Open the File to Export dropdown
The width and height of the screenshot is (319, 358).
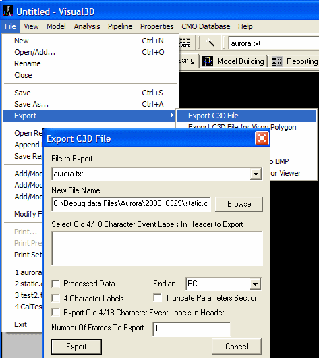(256, 174)
